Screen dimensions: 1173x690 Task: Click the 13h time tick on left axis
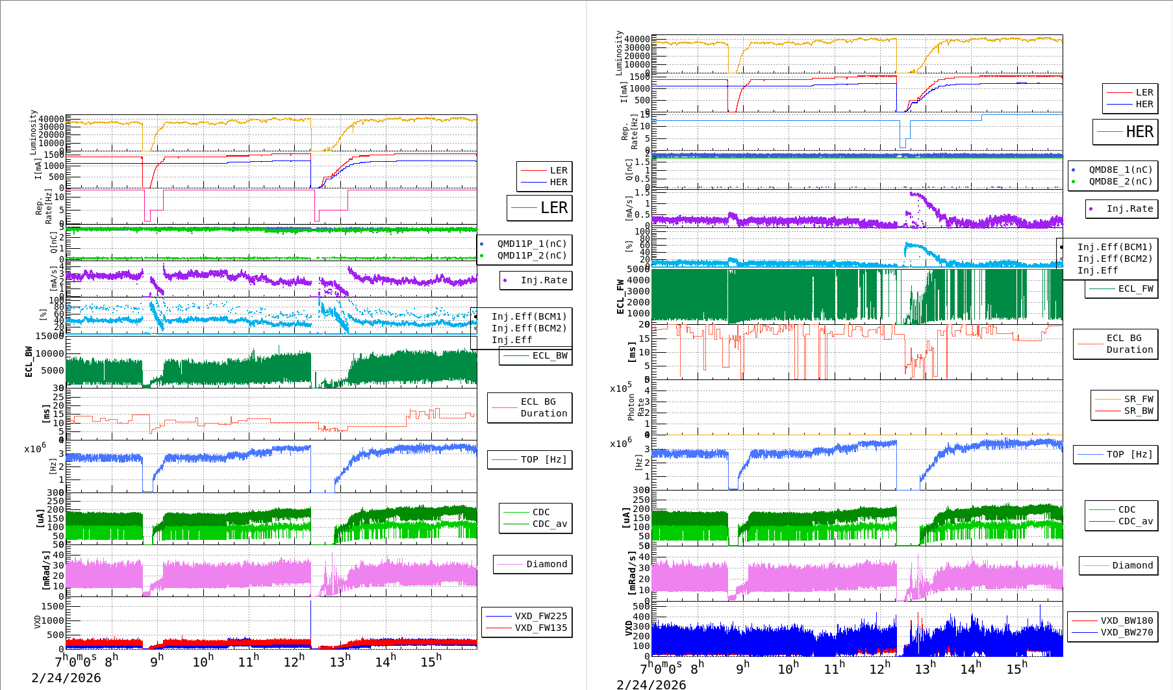pos(339,661)
